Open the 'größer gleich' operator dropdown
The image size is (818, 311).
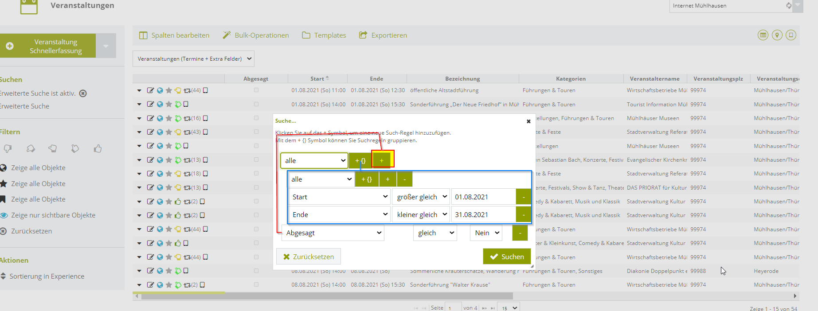(x=421, y=197)
